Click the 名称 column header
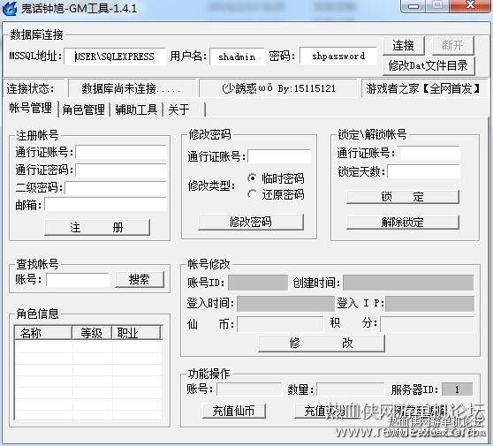The height and width of the screenshot is (446, 493). tap(43, 333)
